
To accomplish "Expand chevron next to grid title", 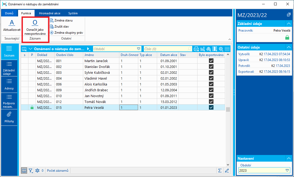I will pos(30,49).
